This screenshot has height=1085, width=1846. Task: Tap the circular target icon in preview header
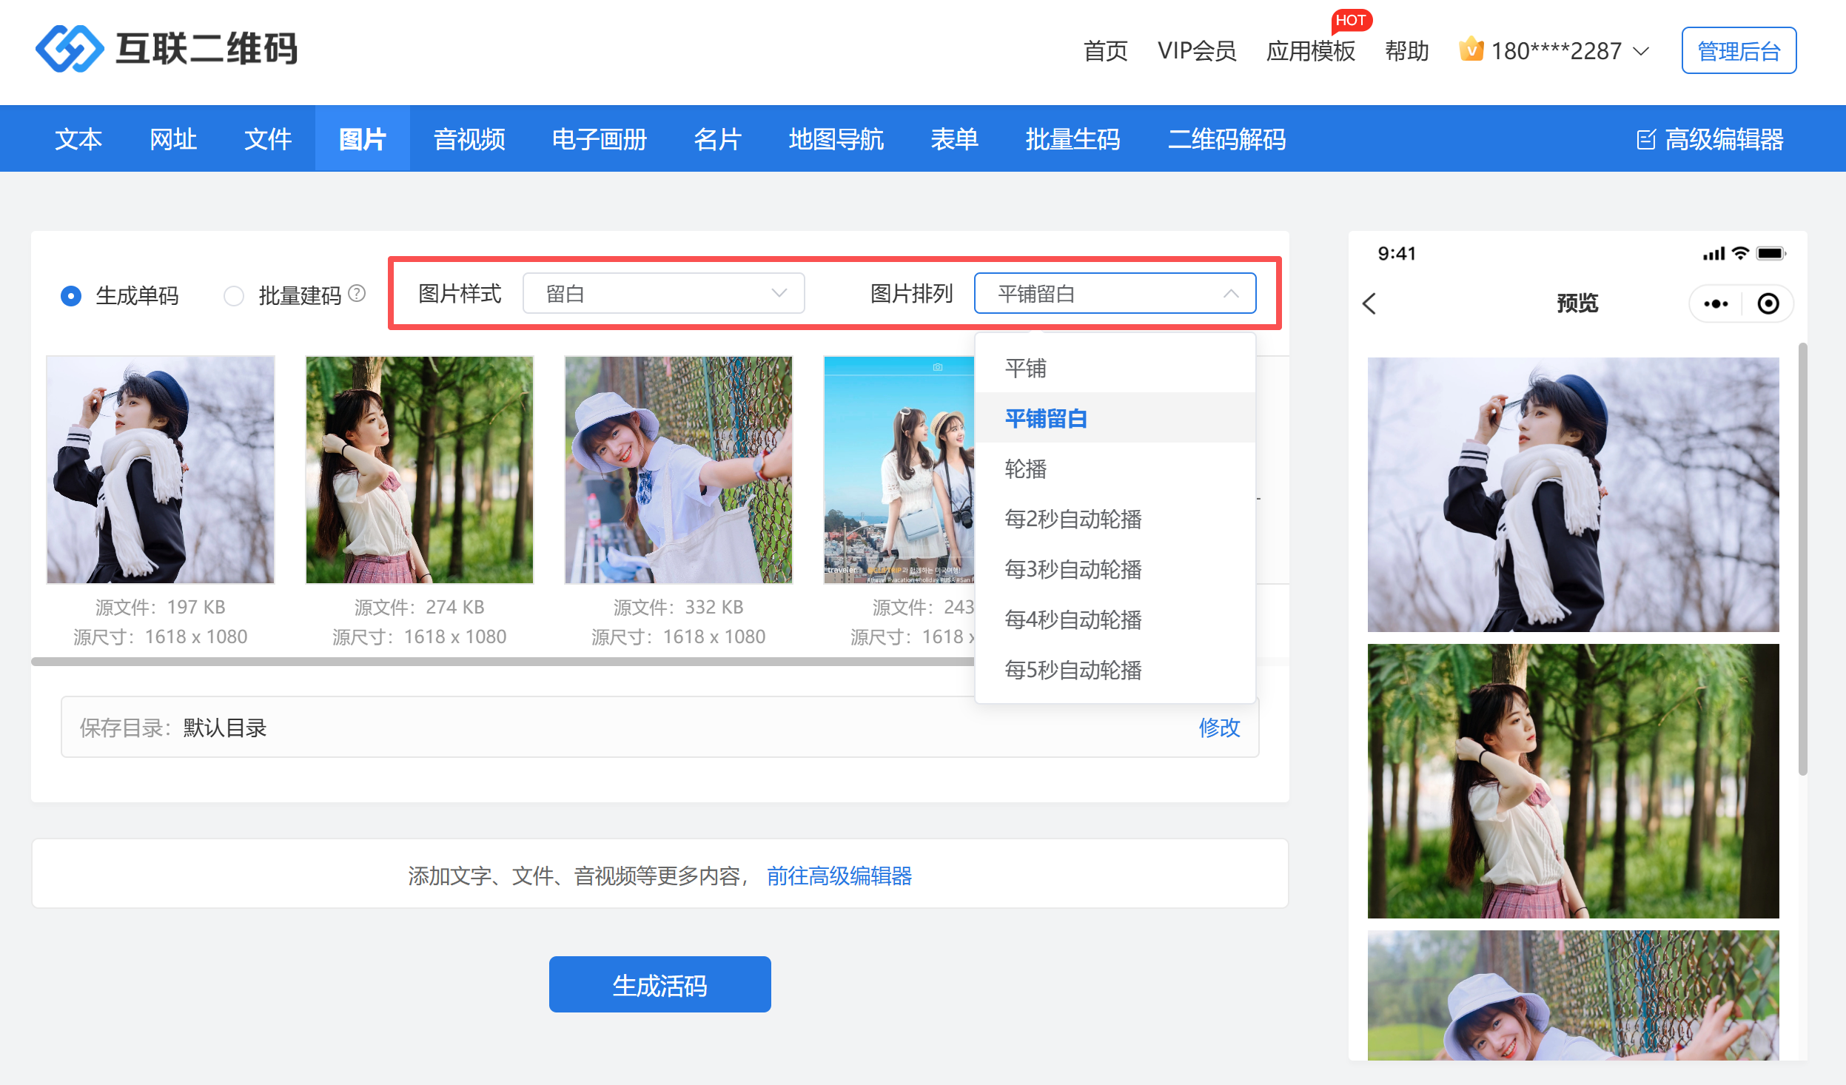[x=1768, y=303]
